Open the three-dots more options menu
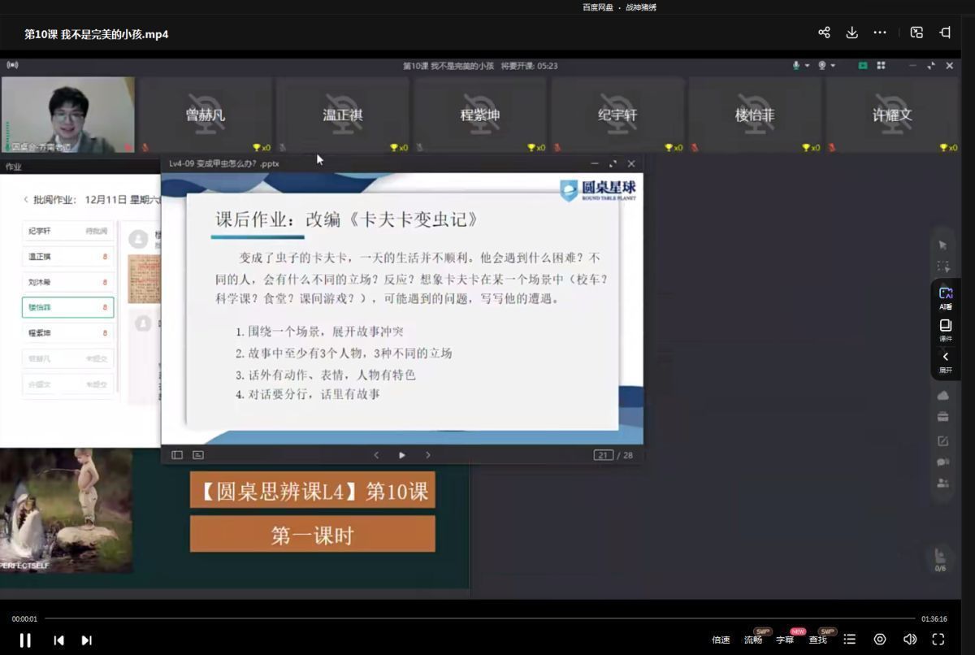This screenshot has height=655, width=975. [x=880, y=33]
